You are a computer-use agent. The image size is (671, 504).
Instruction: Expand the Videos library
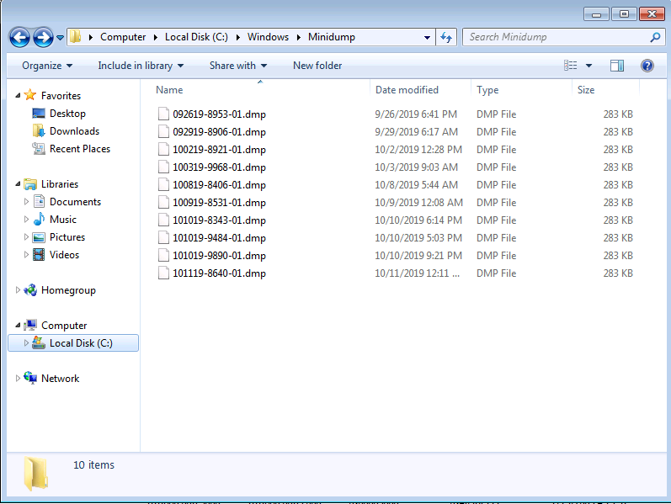point(26,255)
